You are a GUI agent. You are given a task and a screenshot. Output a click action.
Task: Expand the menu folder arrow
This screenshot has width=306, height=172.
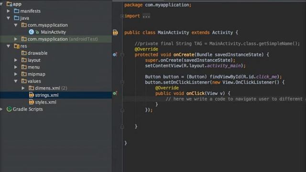(x=16, y=67)
